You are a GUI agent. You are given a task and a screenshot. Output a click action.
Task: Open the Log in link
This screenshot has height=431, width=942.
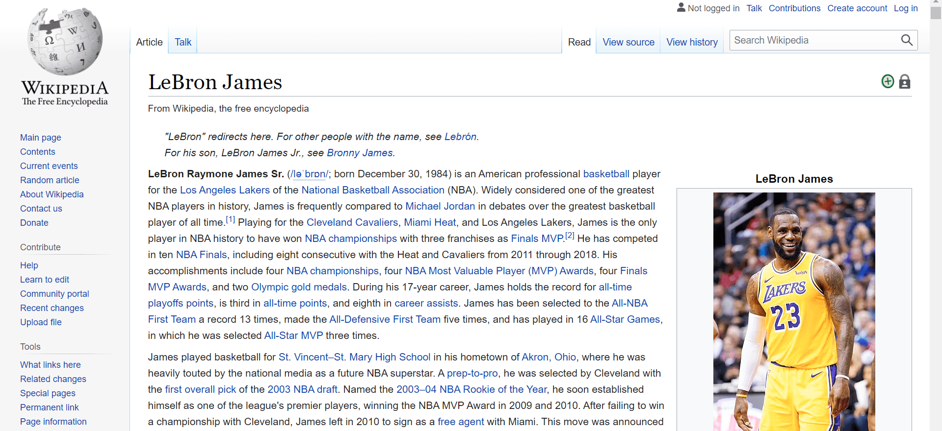[905, 8]
